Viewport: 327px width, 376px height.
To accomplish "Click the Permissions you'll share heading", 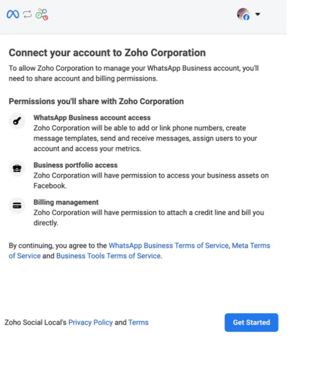I will point(96,101).
